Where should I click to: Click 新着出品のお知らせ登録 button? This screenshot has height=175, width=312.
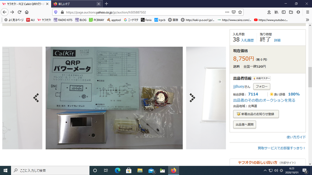256,114
